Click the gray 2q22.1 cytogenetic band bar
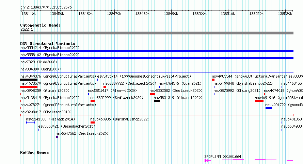This screenshot has width=303, height=164. [157, 33]
